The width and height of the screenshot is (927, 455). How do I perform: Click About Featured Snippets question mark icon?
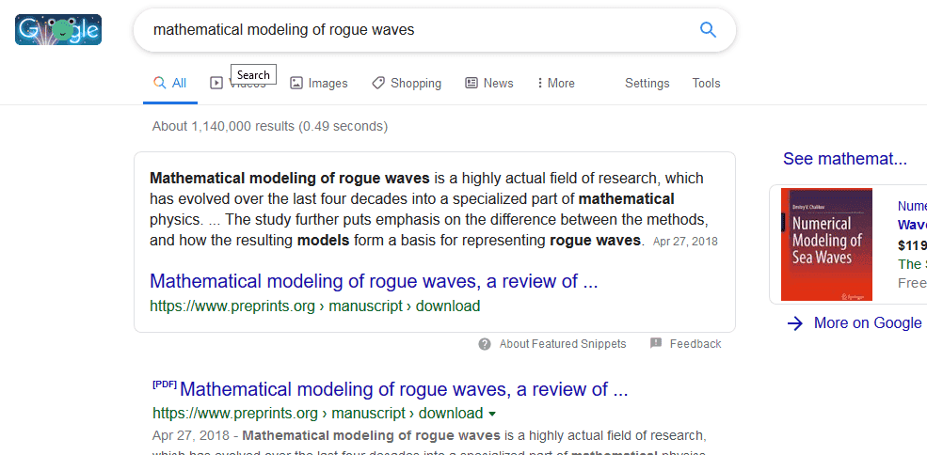(x=485, y=344)
